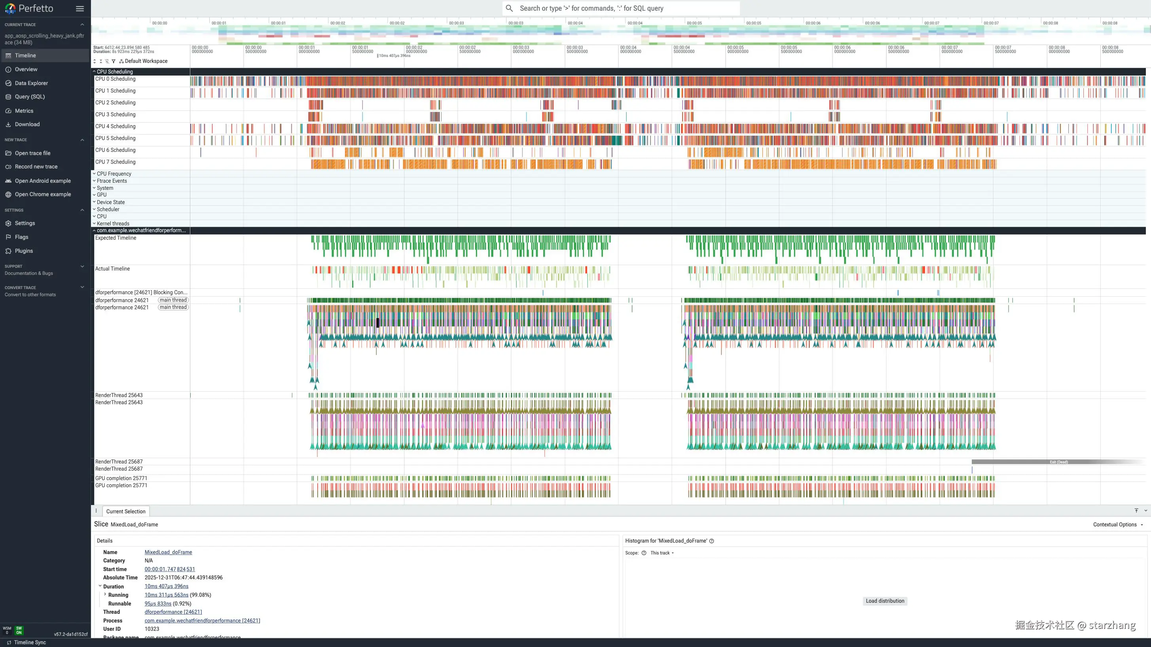Expand the Kernel threads track group

pos(94,224)
